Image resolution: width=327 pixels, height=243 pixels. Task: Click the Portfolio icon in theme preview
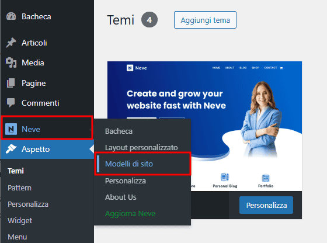tap(266, 178)
